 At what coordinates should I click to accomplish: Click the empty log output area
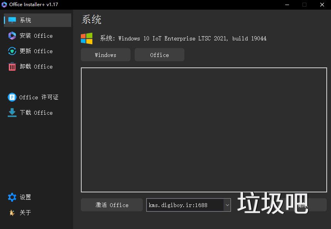(204, 129)
